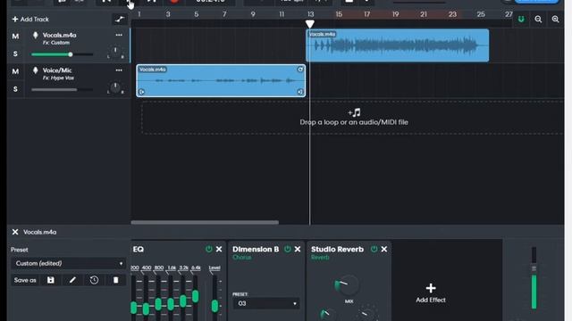Click bar 17 on the timeline ruler

(x=367, y=14)
